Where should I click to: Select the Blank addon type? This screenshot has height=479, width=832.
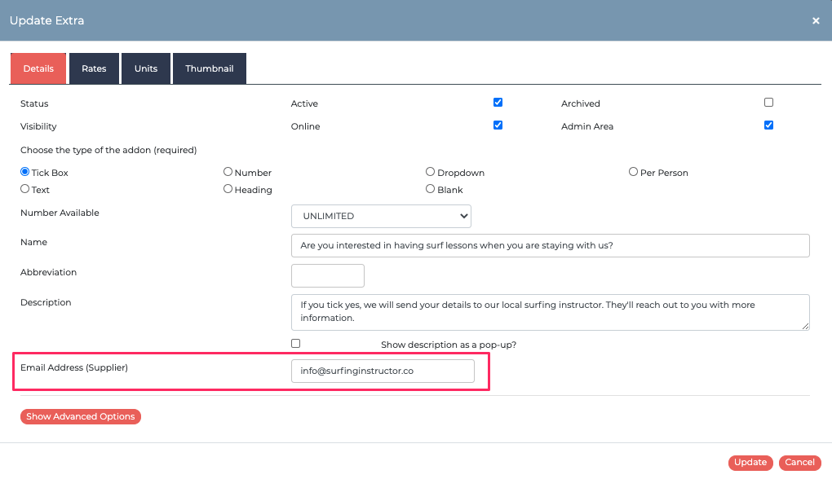coord(431,189)
